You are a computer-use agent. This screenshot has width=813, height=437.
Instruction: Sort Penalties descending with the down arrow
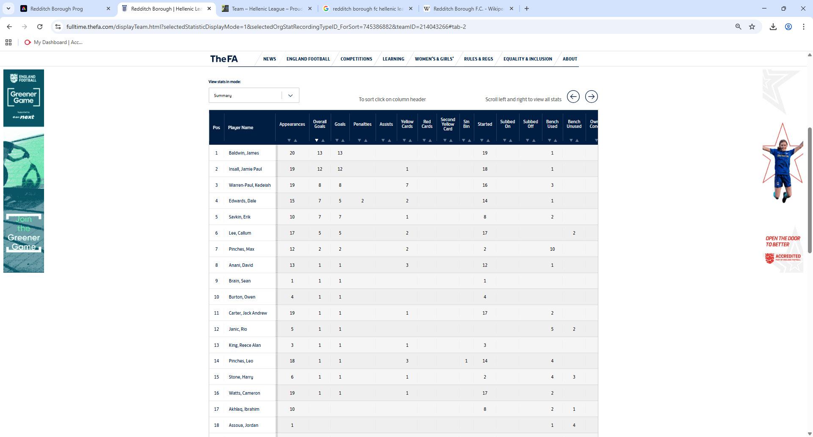tap(359, 140)
